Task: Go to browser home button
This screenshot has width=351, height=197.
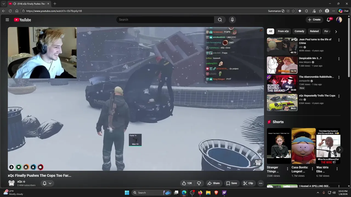Action: [17, 11]
